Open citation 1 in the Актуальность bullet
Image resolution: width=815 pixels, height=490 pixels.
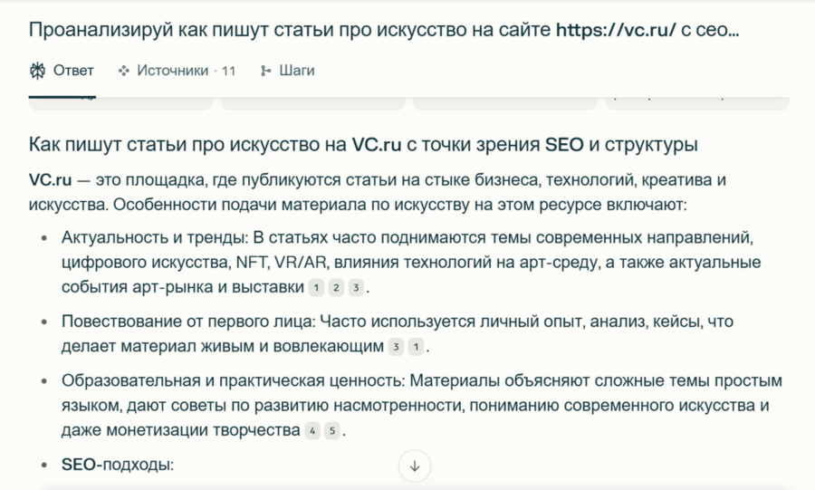[315, 288]
